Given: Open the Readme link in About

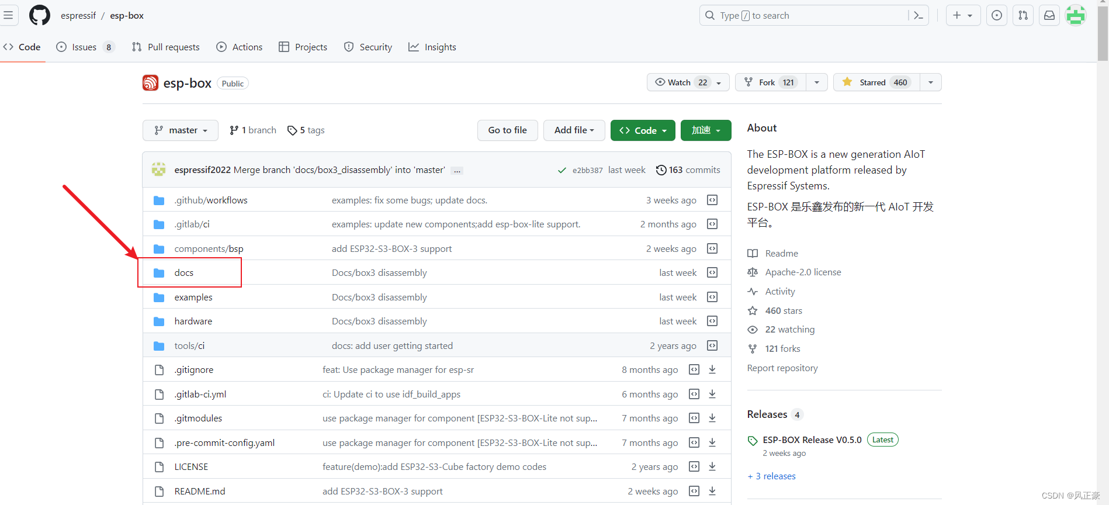Looking at the screenshot, I should (x=781, y=254).
